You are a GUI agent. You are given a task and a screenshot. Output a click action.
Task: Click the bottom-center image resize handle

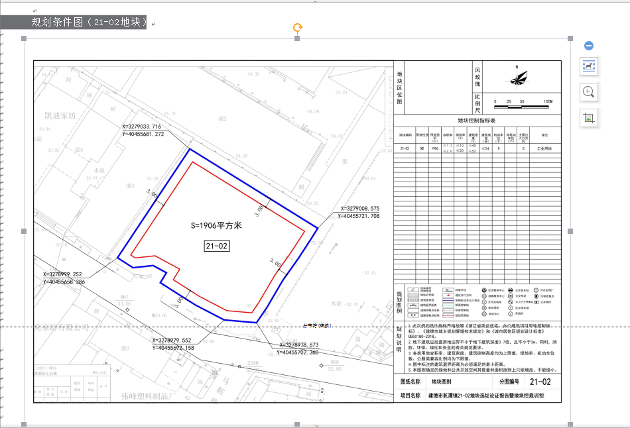(297, 423)
